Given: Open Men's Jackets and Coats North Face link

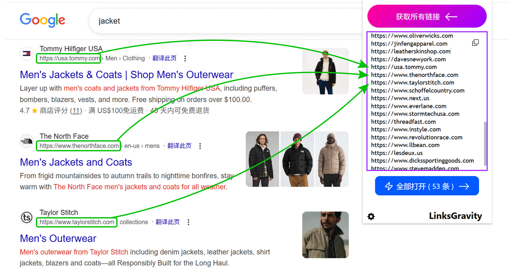Looking at the screenshot, I should pyautogui.click(x=76, y=162).
